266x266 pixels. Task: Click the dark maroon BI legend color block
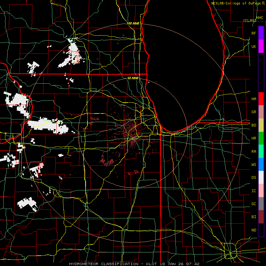point(261,217)
